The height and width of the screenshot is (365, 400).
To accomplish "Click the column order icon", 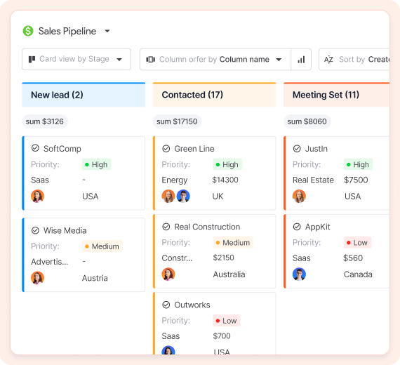I will (150, 60).
